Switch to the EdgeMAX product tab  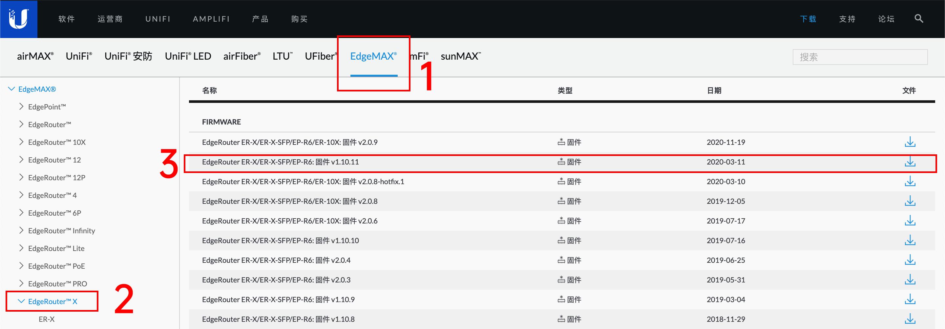click(373, 57)
